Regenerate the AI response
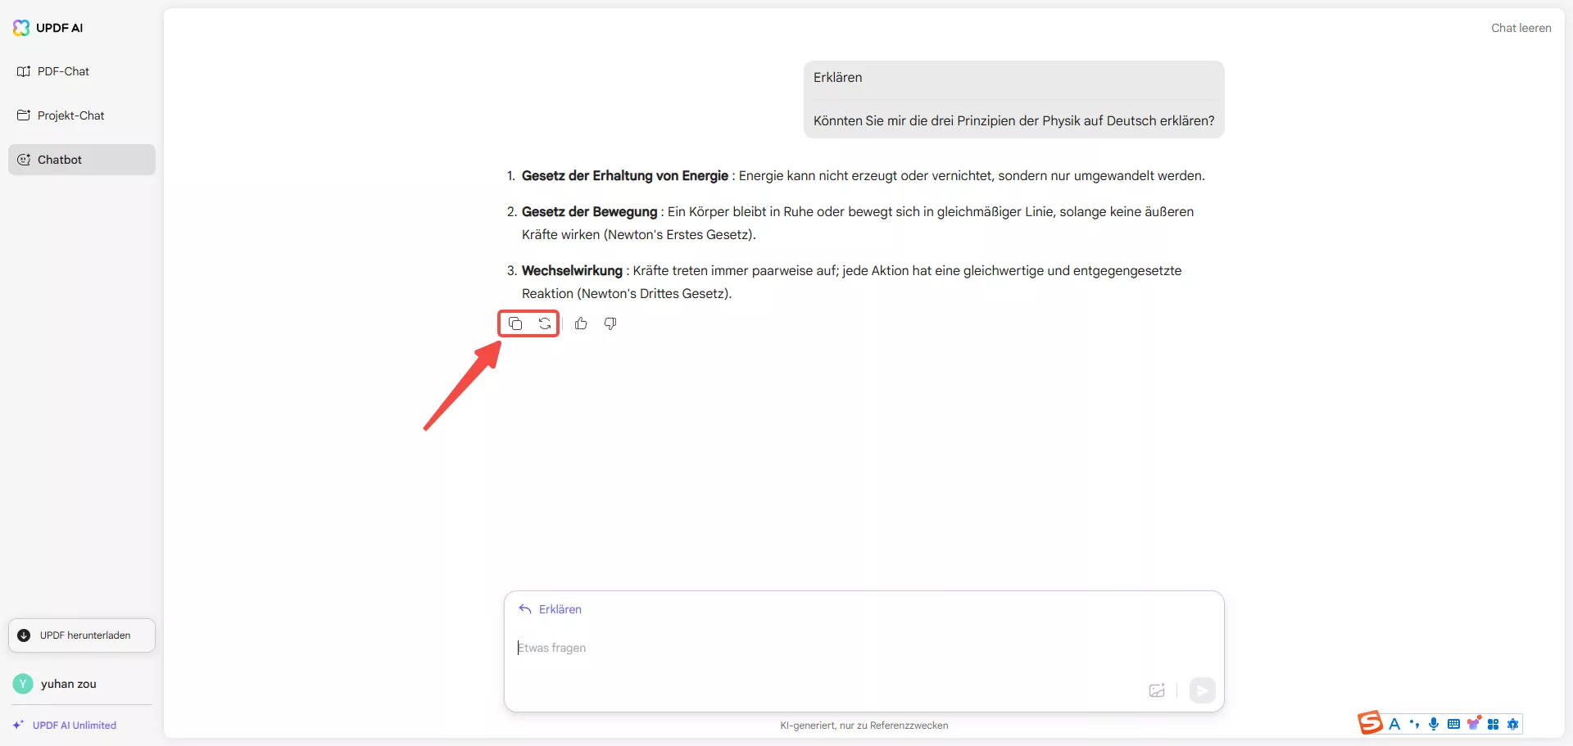1573x746 pixels. tap(545, 323)
